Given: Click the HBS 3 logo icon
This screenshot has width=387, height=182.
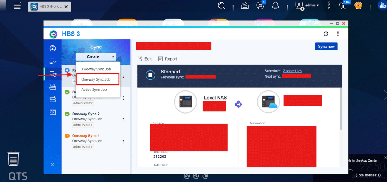Looking at the screenshot, I should click(53, 34).
